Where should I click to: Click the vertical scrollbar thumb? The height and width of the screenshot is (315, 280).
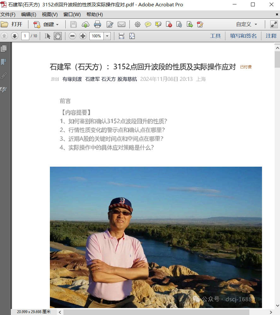[277, 59]
